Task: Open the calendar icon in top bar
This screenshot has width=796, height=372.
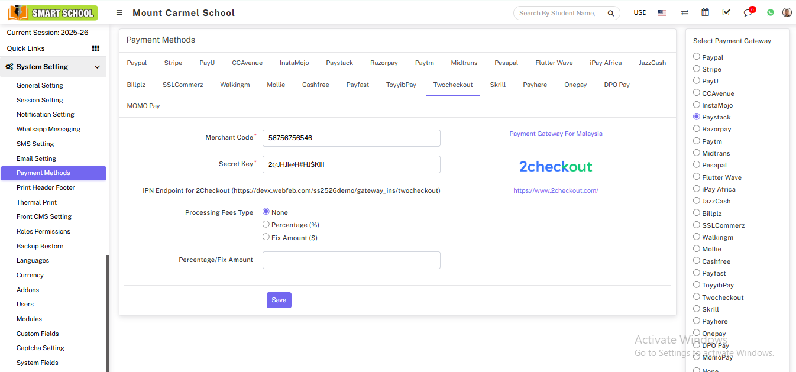Action: (705, 12)
